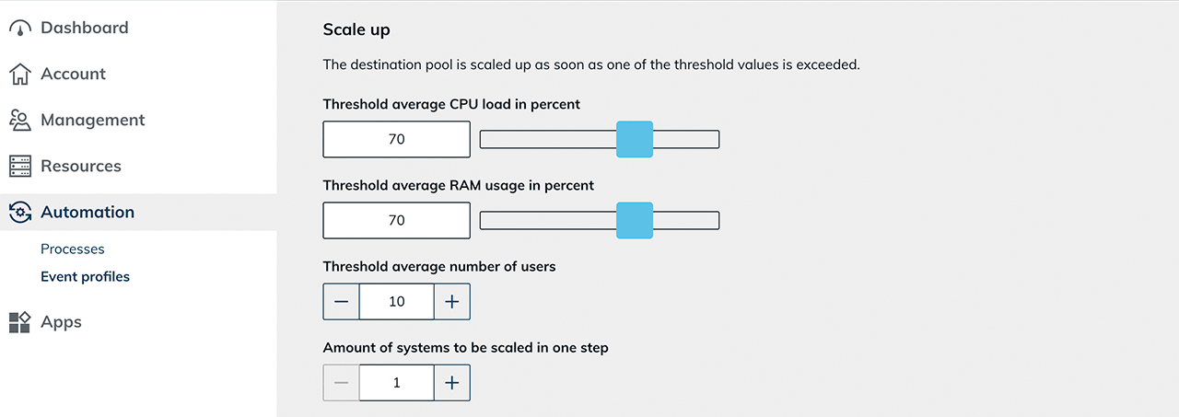
Task: Decrease threshold average number of users
Action: 342,302
